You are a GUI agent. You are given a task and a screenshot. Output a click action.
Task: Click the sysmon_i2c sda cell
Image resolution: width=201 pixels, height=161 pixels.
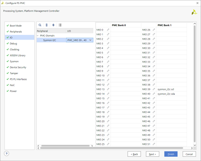point(171,94)
